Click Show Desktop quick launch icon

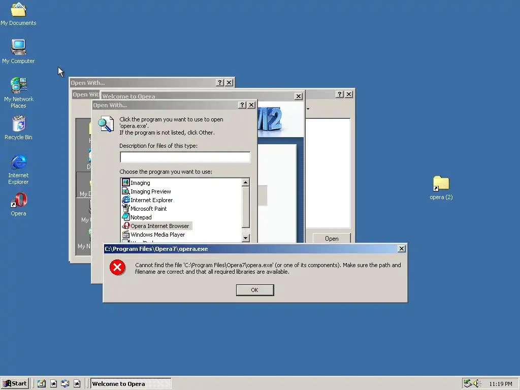42,384
